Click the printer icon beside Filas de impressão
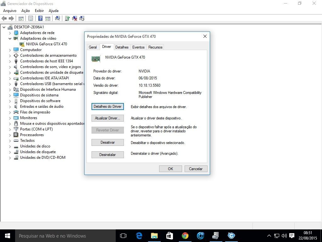 [x=16, y=112]
